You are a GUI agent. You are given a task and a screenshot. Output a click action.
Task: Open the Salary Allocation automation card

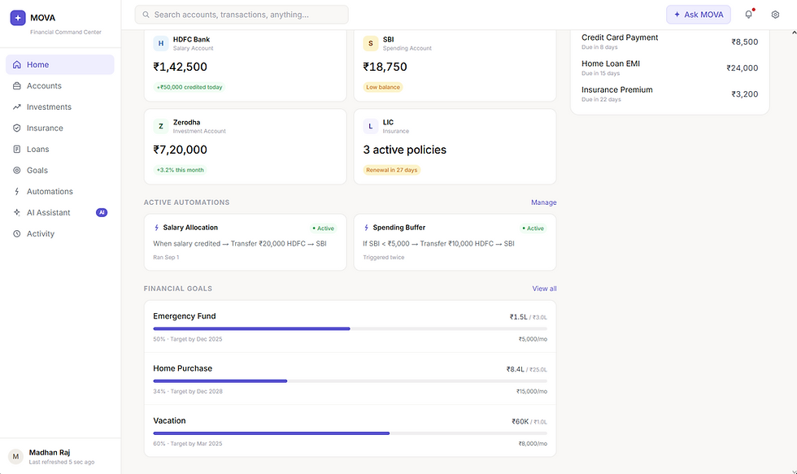click(246, 241)
